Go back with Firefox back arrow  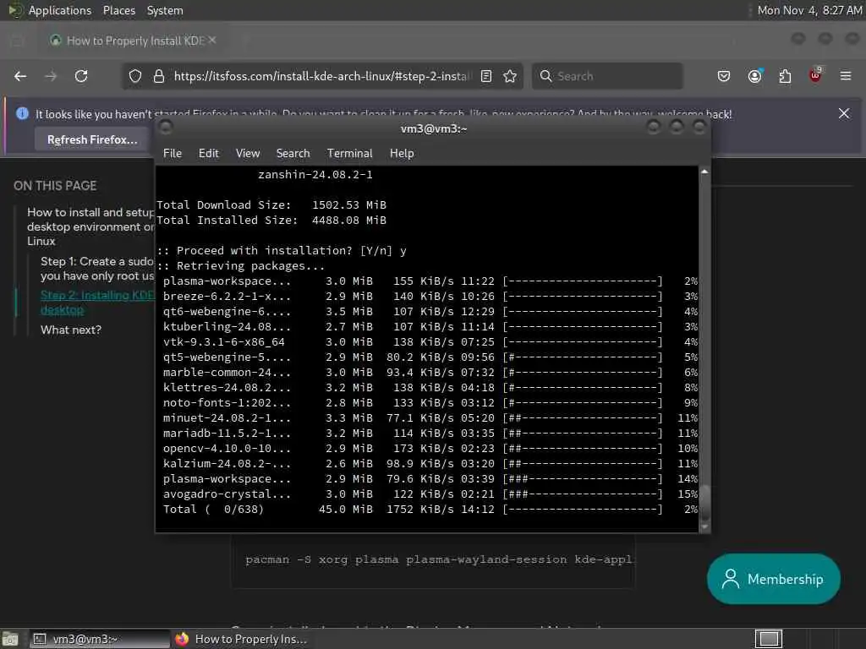[20, 76]
